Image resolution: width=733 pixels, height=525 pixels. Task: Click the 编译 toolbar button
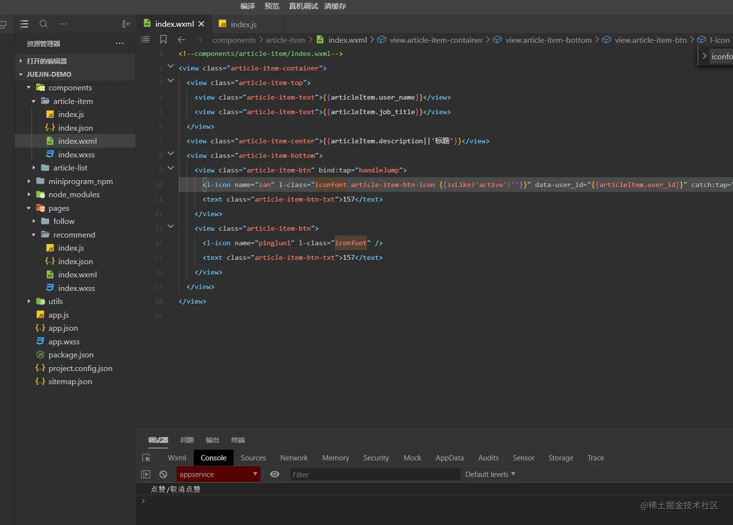[248, 6]
